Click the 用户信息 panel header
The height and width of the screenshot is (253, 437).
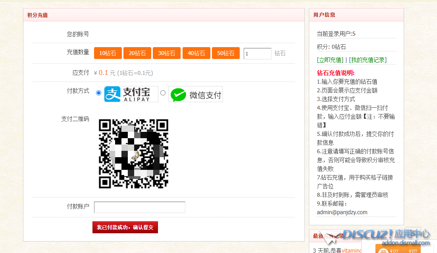[x=324, y=15]
